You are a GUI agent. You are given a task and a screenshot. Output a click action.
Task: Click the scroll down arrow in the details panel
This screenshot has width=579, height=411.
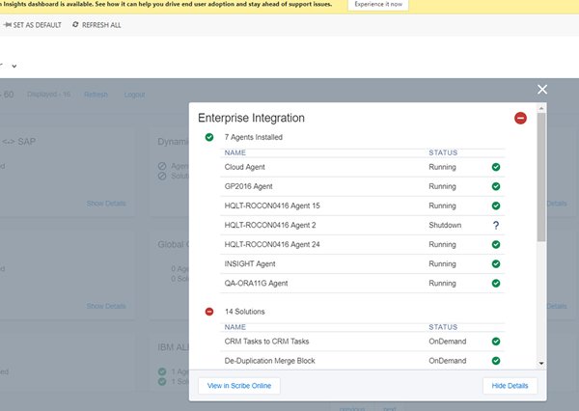coord(541,364)
